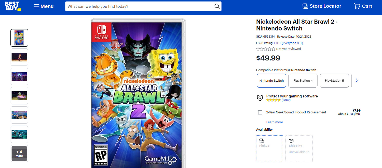The height and width of the screenshot is (168, 382).
Task: Select the Shipping availability option
Action: tap(299, 148)
